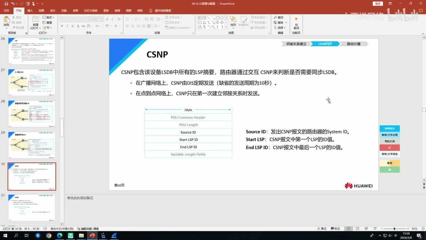The height and width of the screenshot is (240, 426).
Task: Click the font color A icon
Action: tap(115, 26)
